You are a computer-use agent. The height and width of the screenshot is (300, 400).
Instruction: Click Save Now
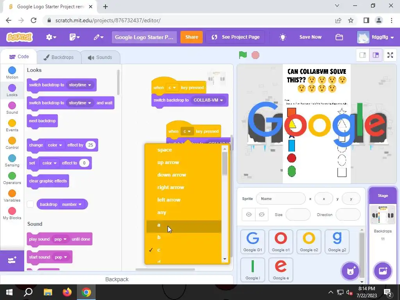tap(310, 37)
